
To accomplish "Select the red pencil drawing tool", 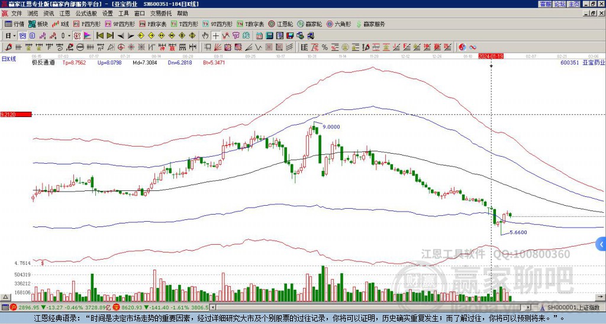I will click(8, 47).
